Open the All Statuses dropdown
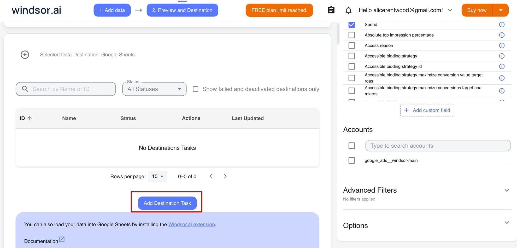 [154, 89]
